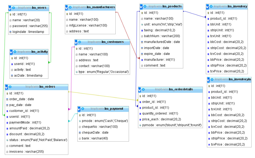This screenshot has height=158, width=255.
Task: Click the key icon beside id in lm_orders
Action: 7,93
